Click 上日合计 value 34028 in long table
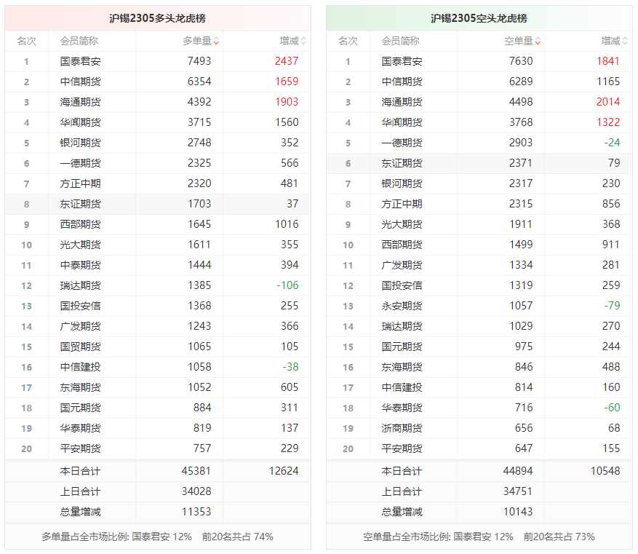Screen dimensions: 638x554 196,491
